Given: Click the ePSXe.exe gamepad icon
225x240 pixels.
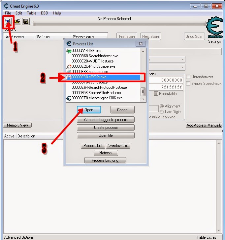Looking at the screenshot, I should (69, 77).
